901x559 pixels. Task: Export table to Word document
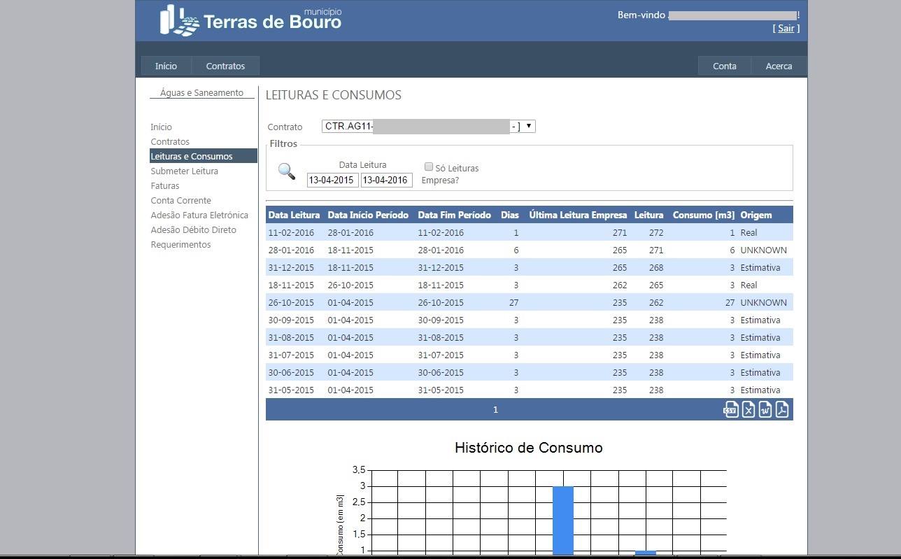[765, 410]
